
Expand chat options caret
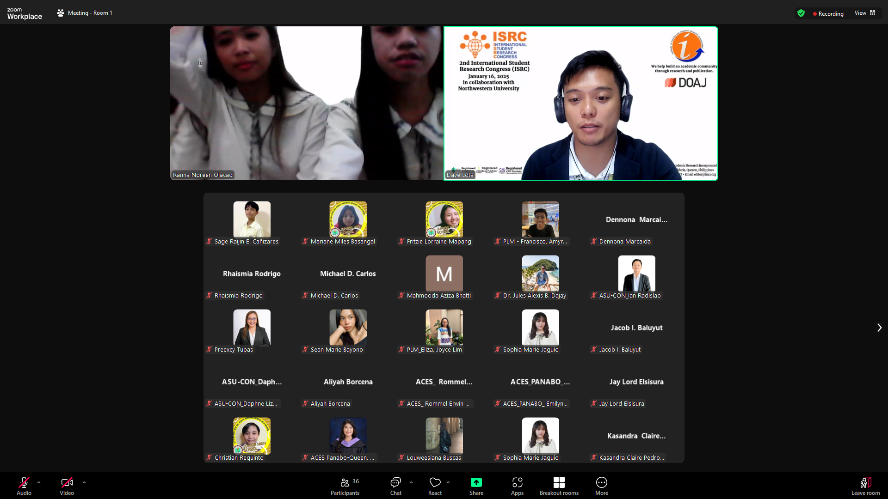(x=411, y=482)
